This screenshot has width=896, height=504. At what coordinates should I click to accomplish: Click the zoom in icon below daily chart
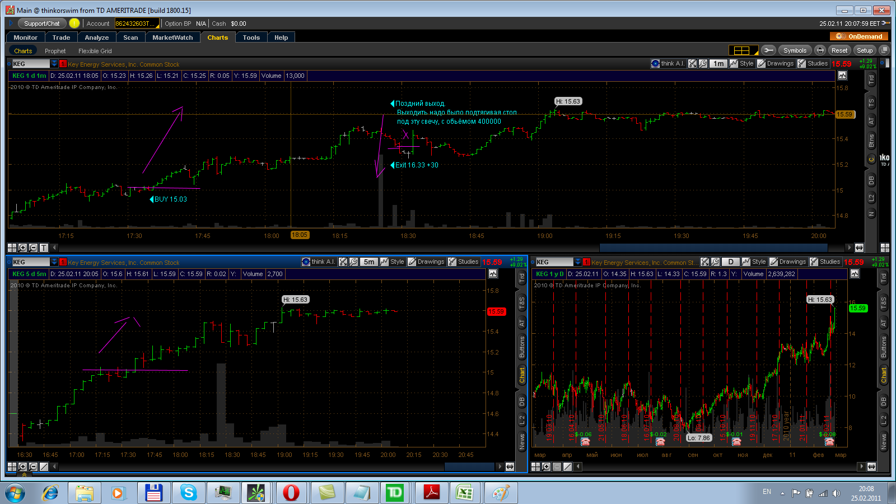click(546, 466)
